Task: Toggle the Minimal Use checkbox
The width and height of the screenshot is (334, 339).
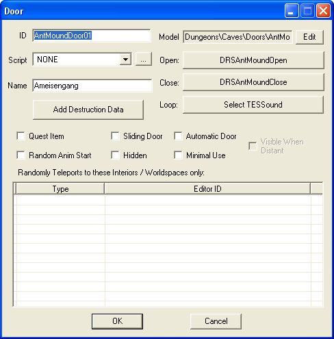Action: click(x=178, y=155)
